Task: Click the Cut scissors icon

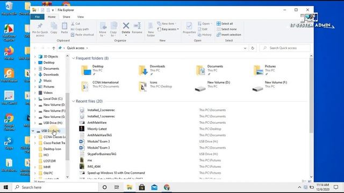Action: click(73, 24)
